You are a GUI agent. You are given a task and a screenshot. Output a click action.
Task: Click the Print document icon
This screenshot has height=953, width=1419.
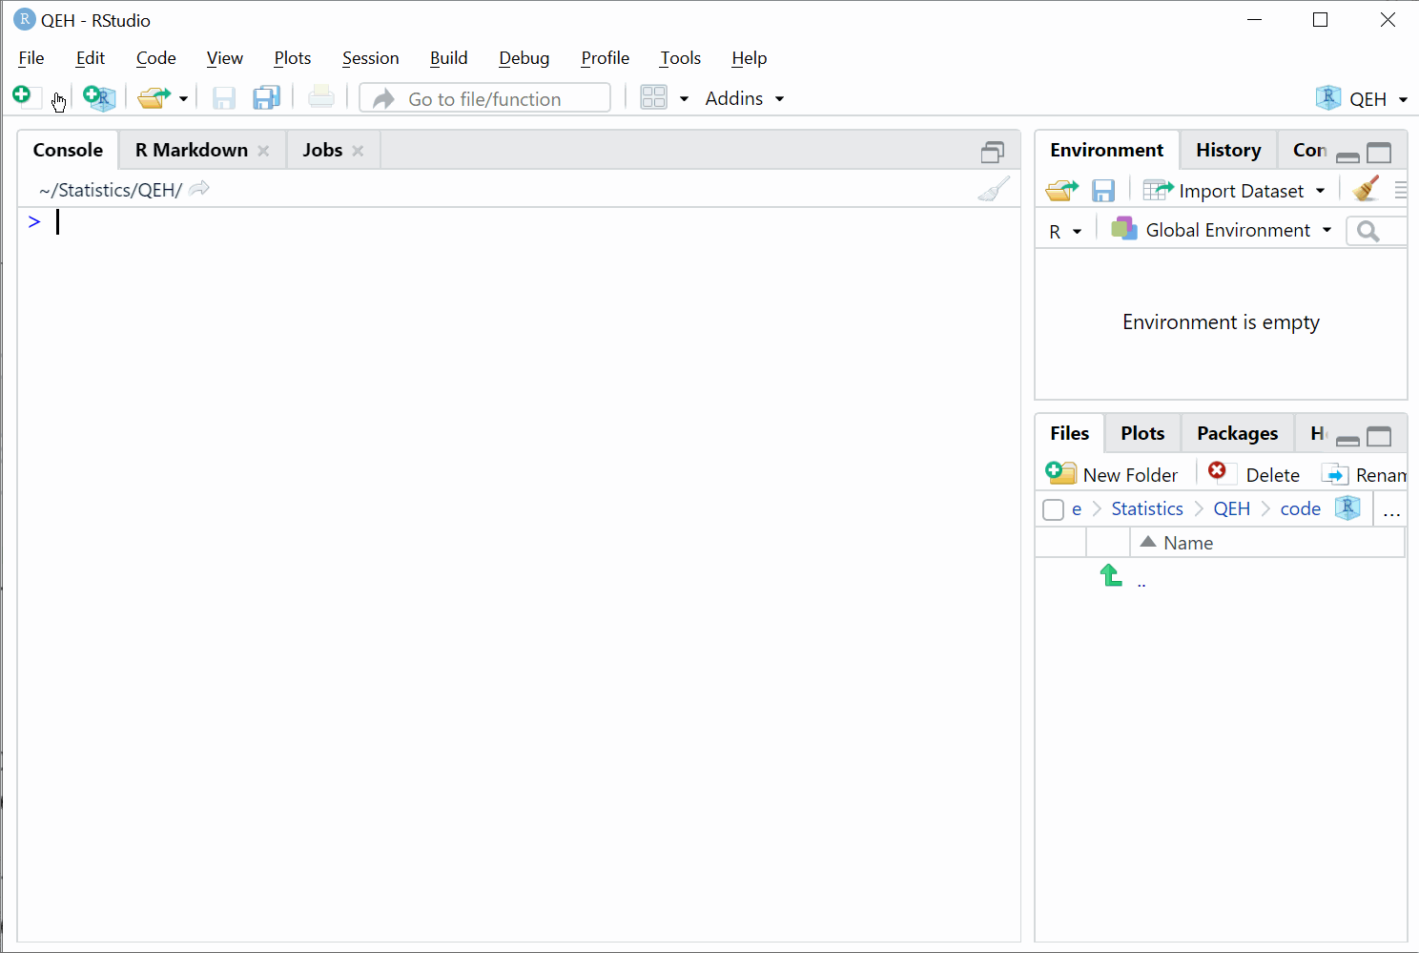(321, 96)
